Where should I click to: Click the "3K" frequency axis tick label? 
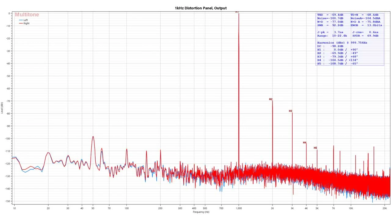pos(292,208)
